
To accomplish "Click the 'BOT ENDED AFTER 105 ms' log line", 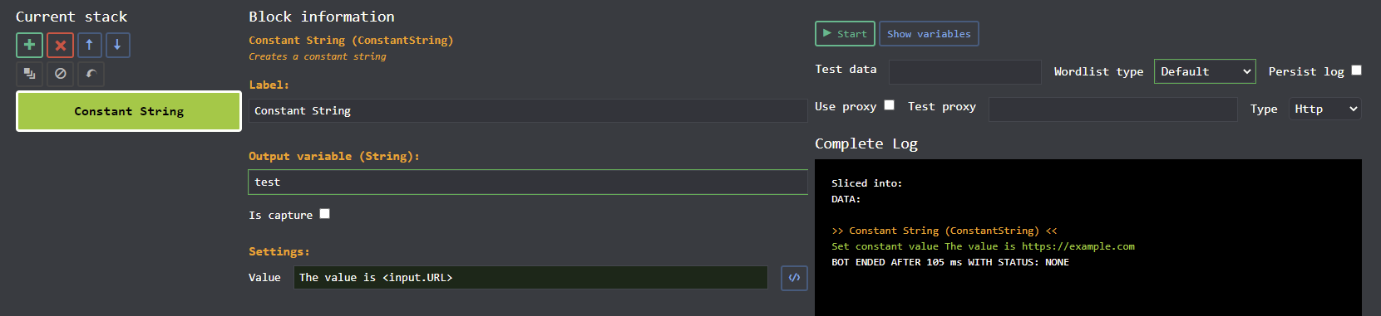I will point(950,262).
